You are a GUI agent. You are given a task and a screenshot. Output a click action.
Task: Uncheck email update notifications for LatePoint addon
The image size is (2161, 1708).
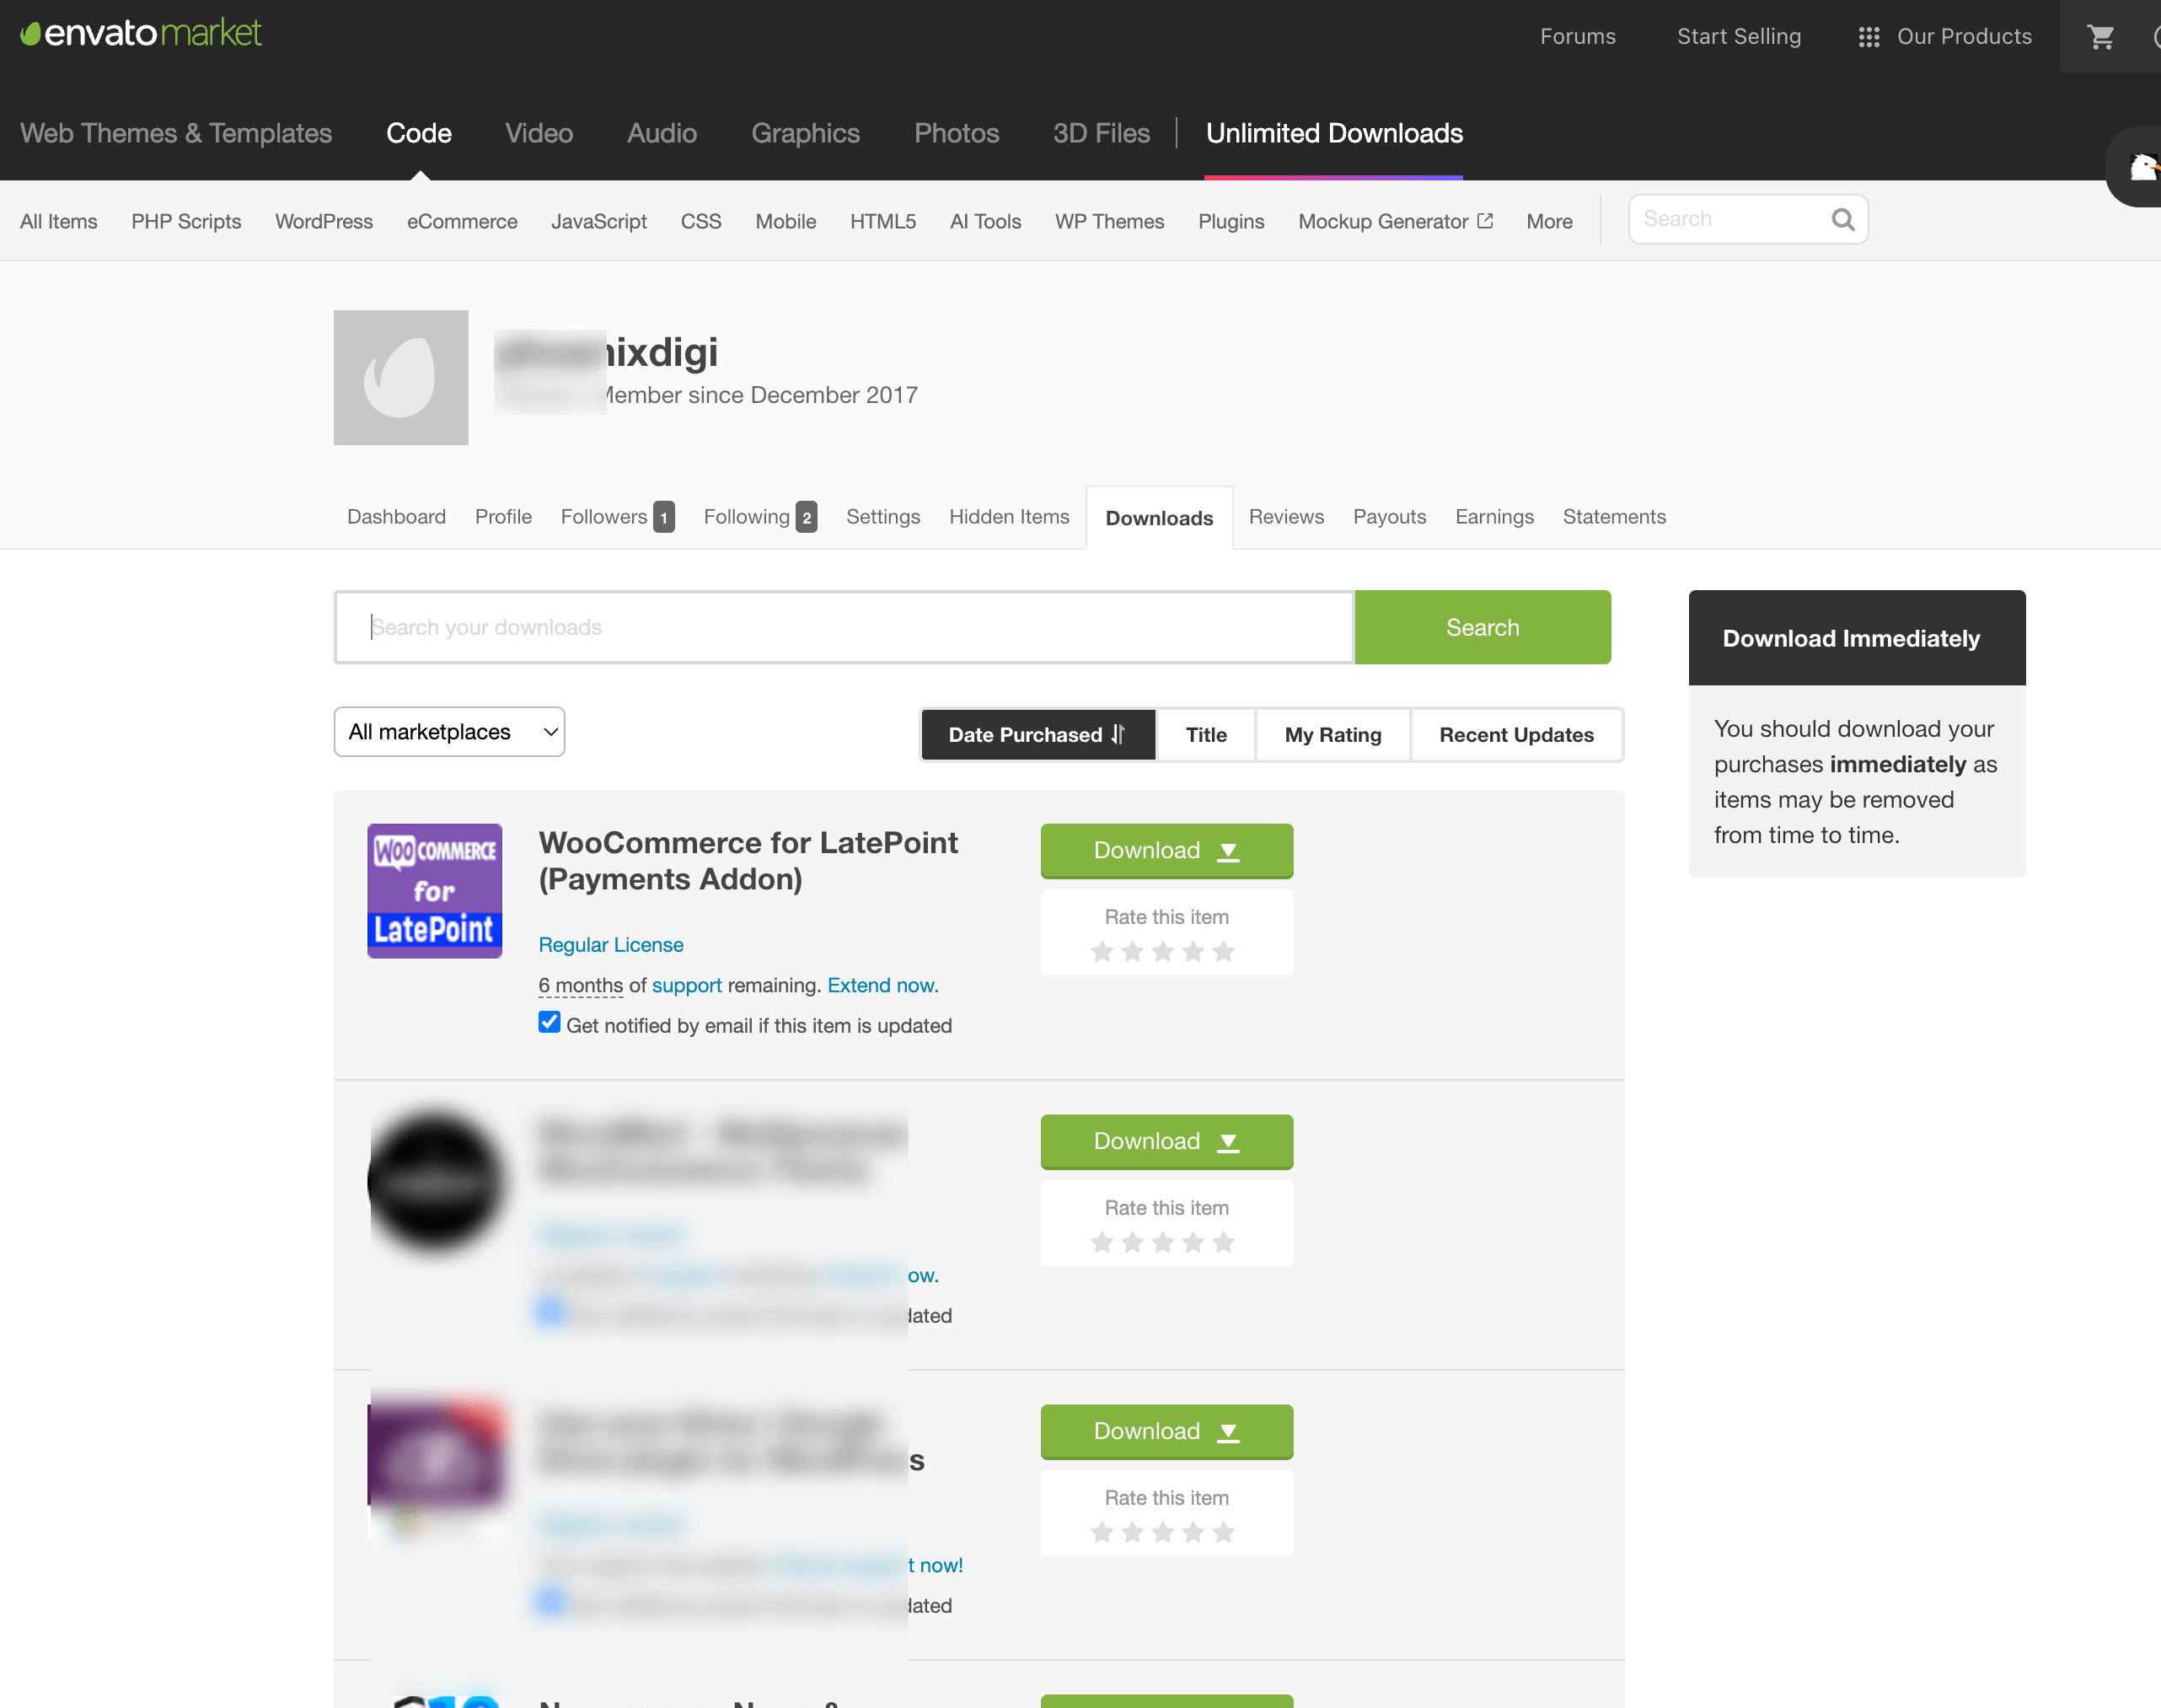point(549,1021)
